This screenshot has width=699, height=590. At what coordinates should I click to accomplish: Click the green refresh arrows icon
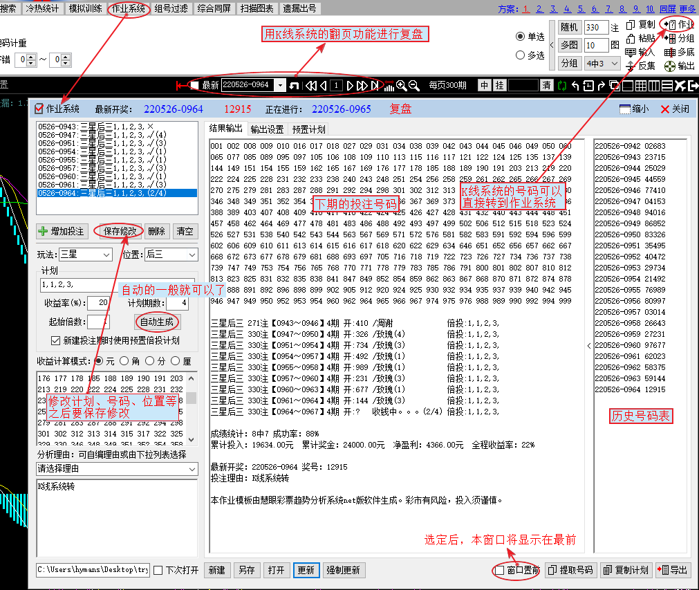(x=561, y=86)
